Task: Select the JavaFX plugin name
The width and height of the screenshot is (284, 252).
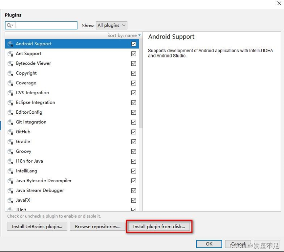Action: point(23,200)
